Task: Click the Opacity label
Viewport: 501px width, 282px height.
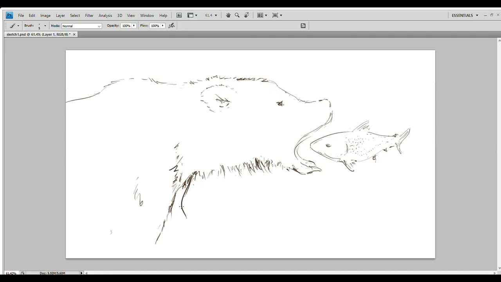Action: click(113, 26)
